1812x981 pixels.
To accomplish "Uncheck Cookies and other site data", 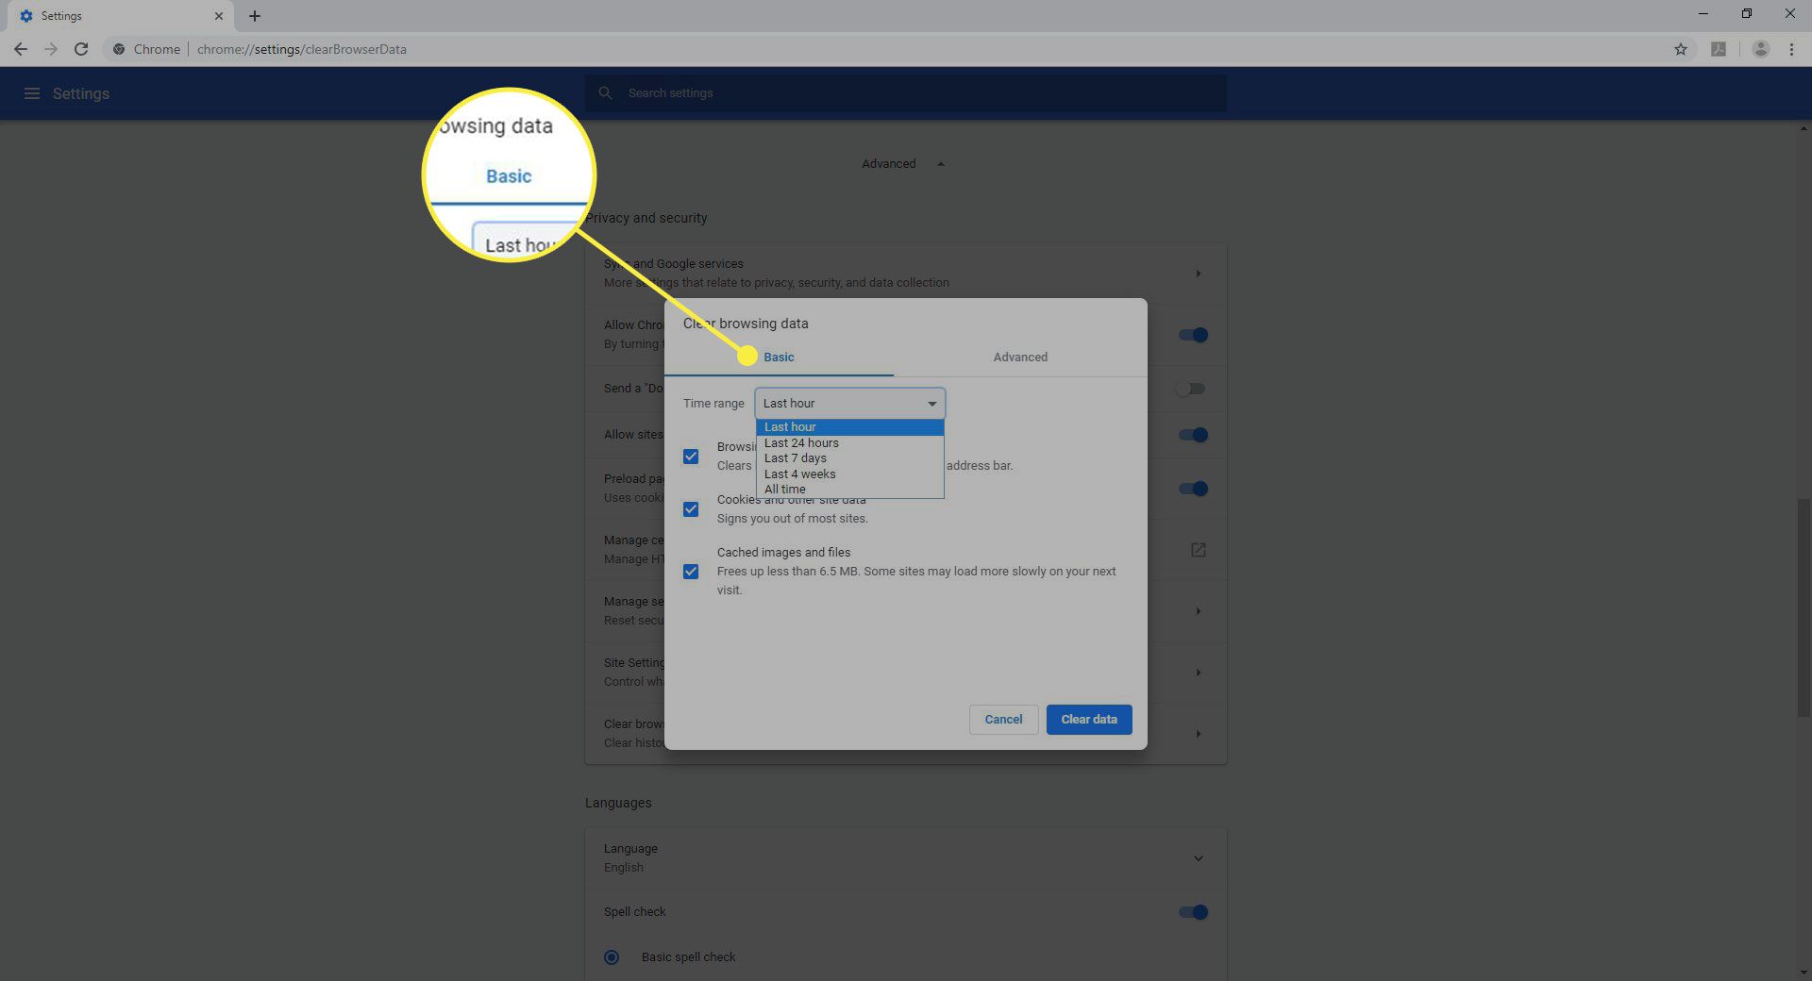I will tap(691, 509).
